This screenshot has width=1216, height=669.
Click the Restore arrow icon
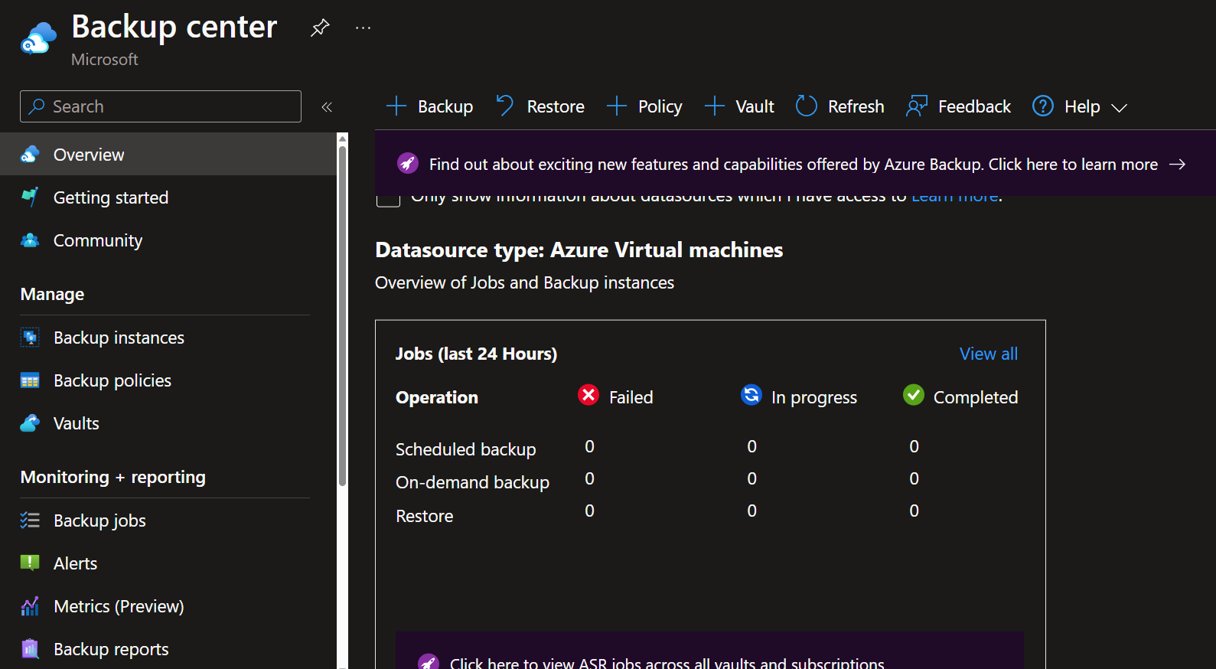(504, 106)
